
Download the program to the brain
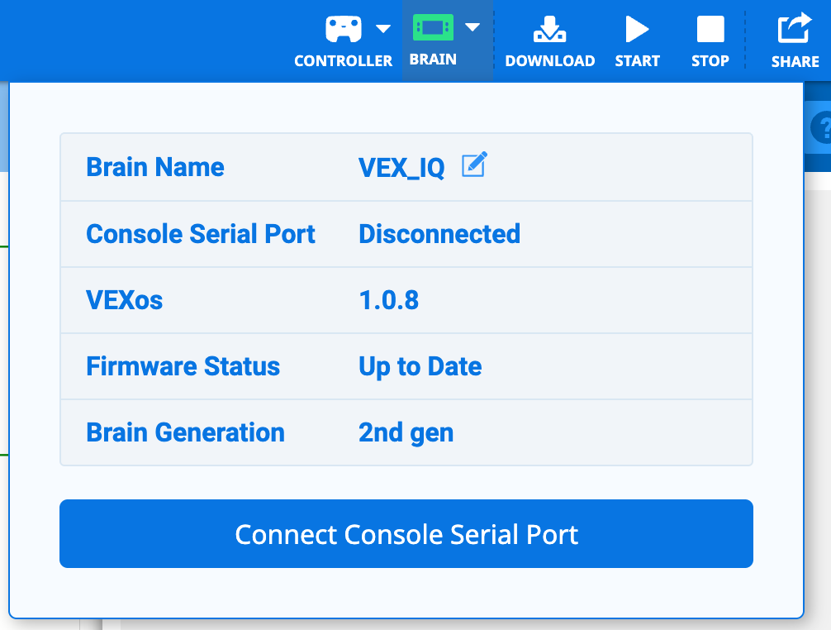550,39
